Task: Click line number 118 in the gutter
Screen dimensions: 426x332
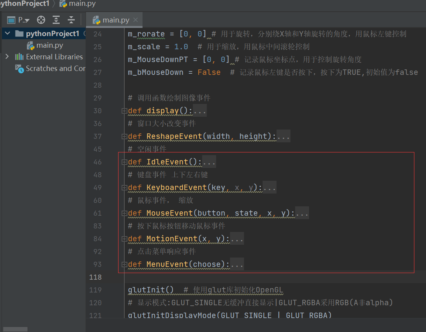Action: click(x=96, y=277)
